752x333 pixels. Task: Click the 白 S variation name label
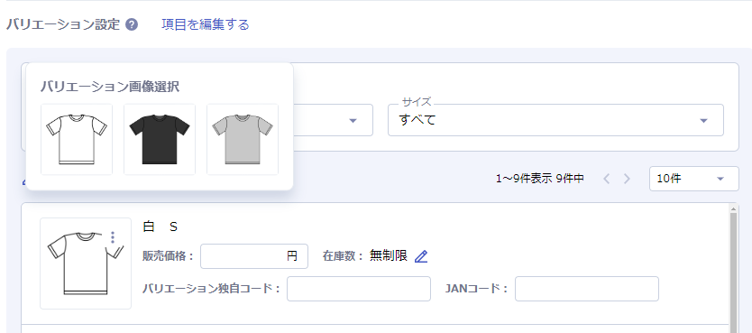click(160, 227)
